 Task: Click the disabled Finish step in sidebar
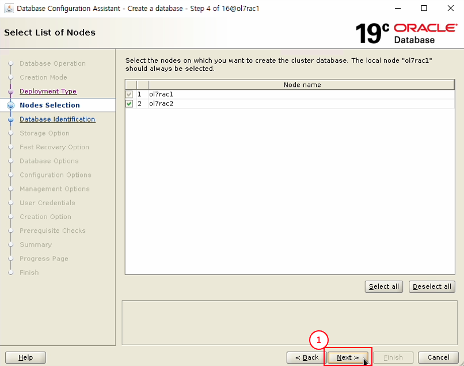pyautogui.click(x=29, y=273)
